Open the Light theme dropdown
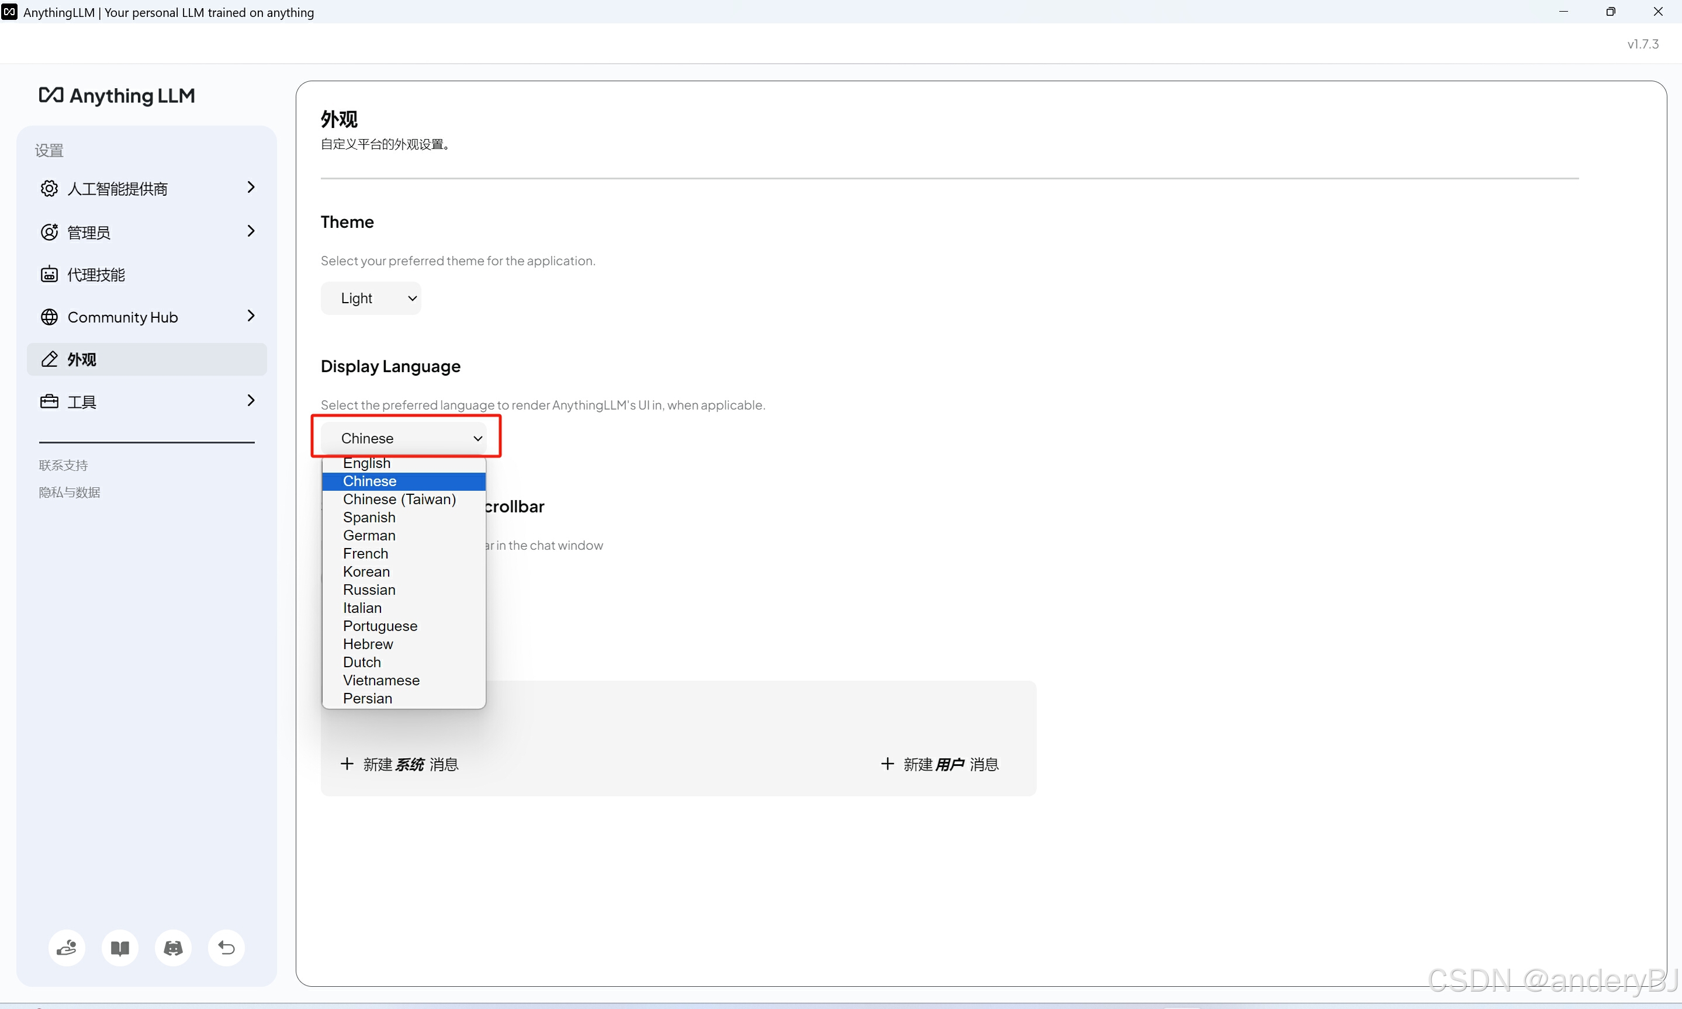This screenshot has width=1682, height=1009. [371, 298]
